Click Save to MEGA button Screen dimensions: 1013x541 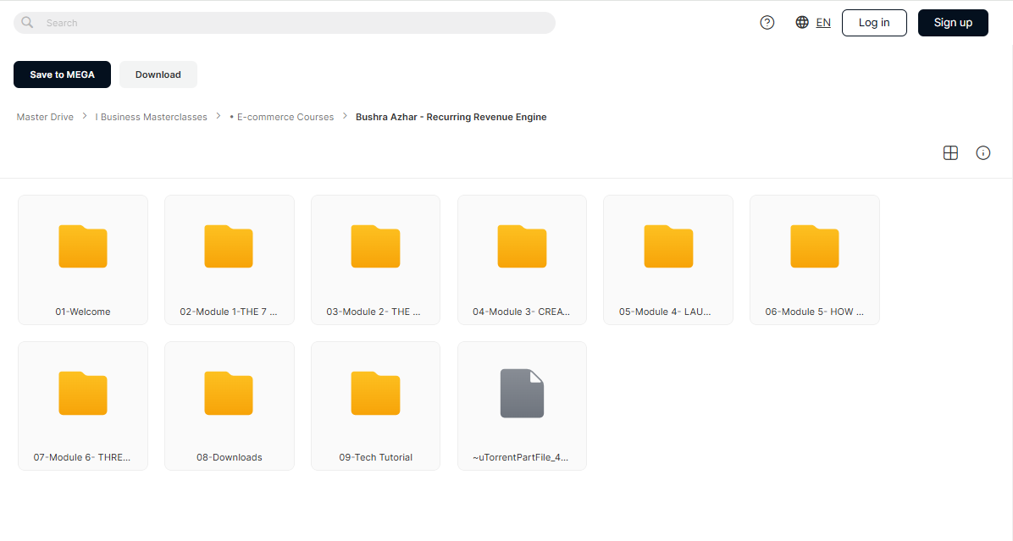(62, 75)
